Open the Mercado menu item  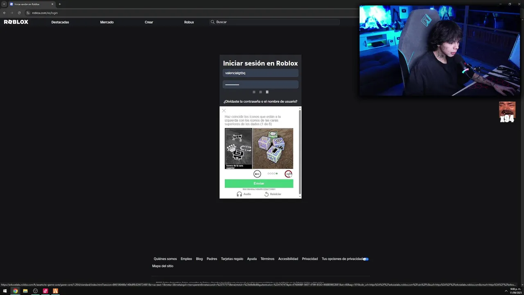[x=107, y=22]
